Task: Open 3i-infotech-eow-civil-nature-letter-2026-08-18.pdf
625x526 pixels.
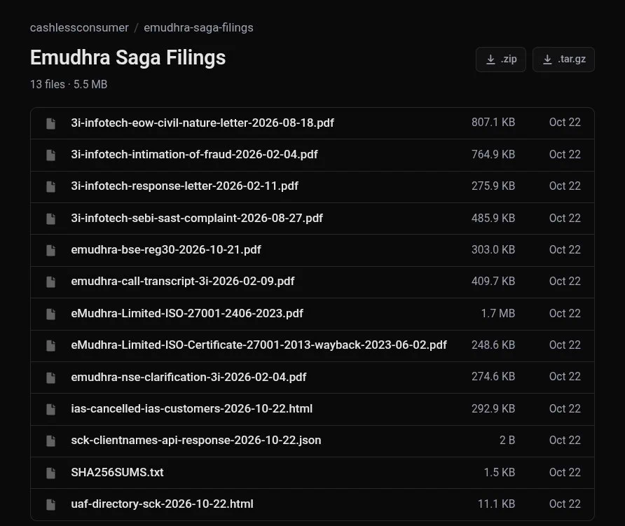Action: coord(202,123)
